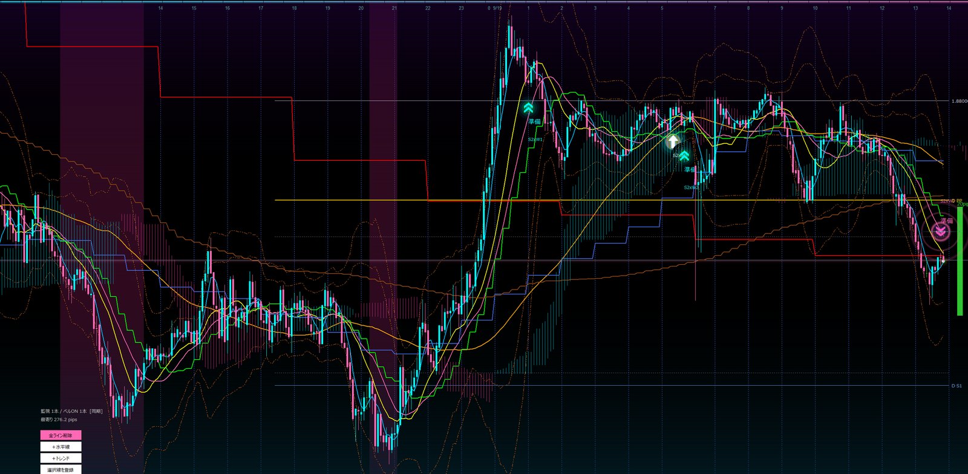The height and width of the screenshot is (474, 968).
Task: Click the S2xW1 label
Action: click(535, 139)
